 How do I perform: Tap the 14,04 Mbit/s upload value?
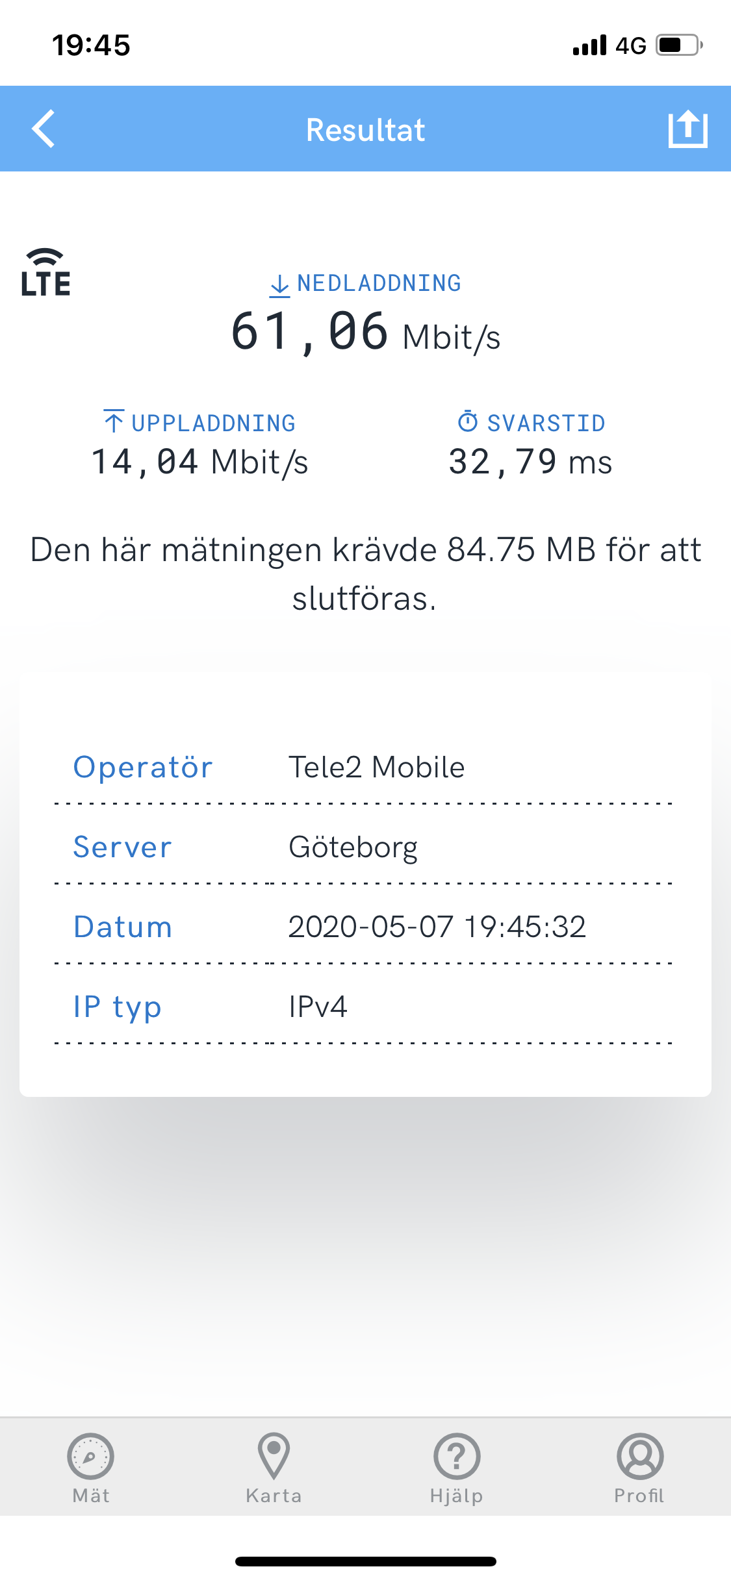[199, 462]
